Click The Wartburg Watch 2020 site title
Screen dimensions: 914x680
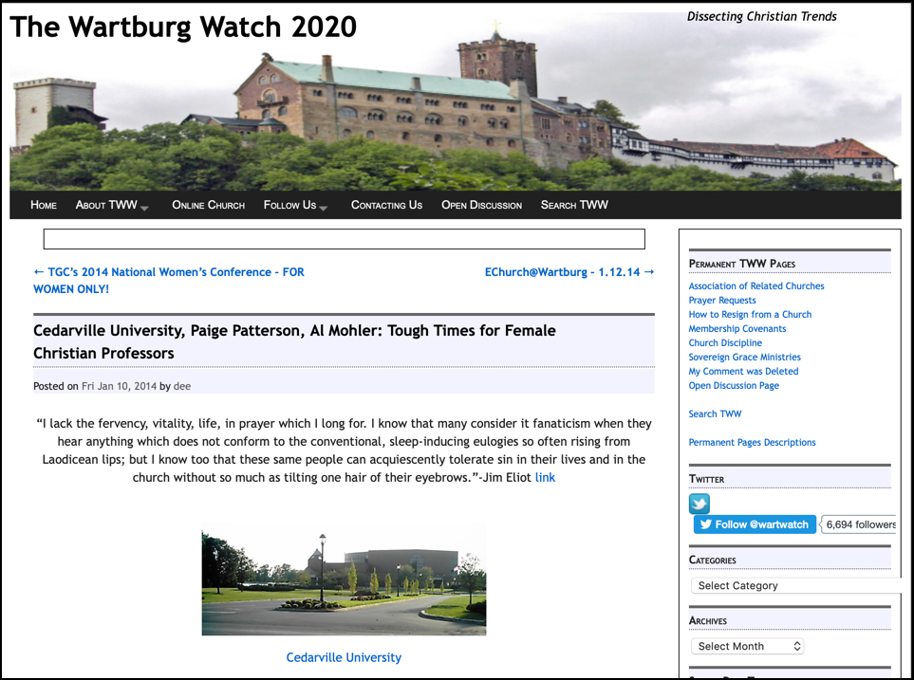coord(183,27)
